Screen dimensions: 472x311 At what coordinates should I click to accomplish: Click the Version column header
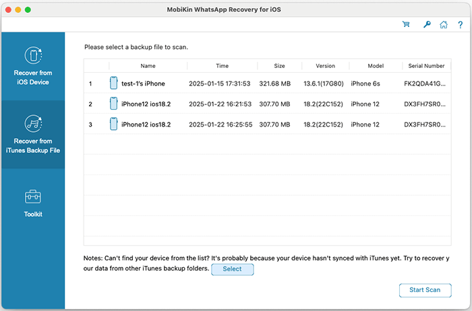[326, 66]
